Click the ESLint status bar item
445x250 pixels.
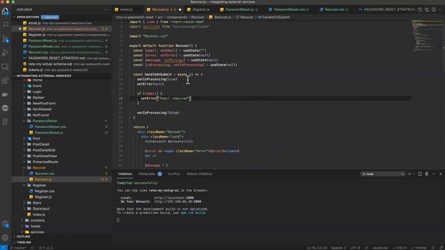pos(400,248)
